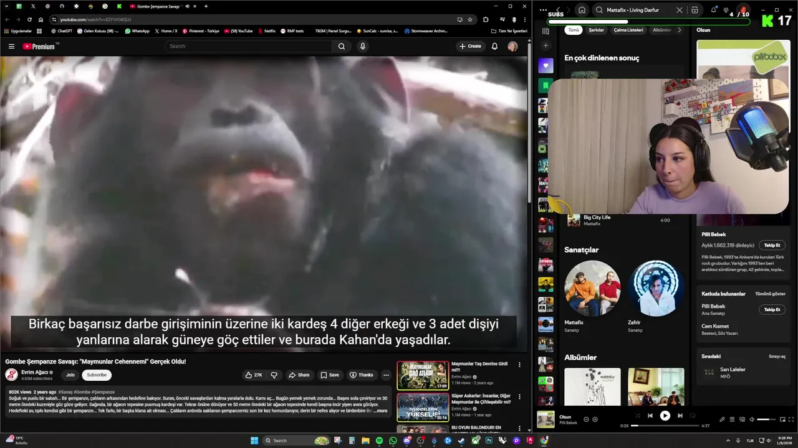
Task: Adjust the Spotify volume slider
Action: point(766,419)
